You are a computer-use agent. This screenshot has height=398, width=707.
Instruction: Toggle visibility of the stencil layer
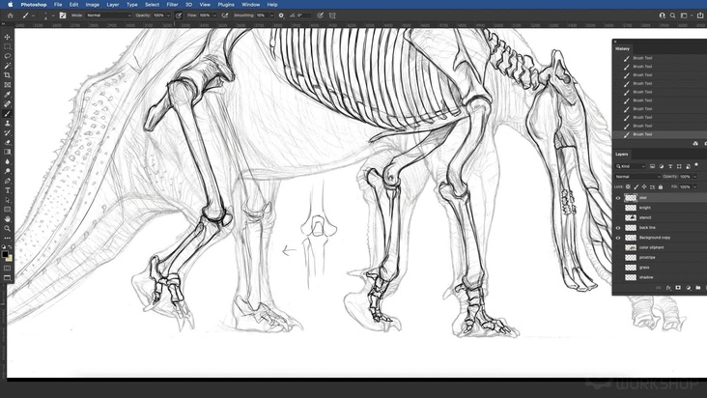[x=618, y=217]
